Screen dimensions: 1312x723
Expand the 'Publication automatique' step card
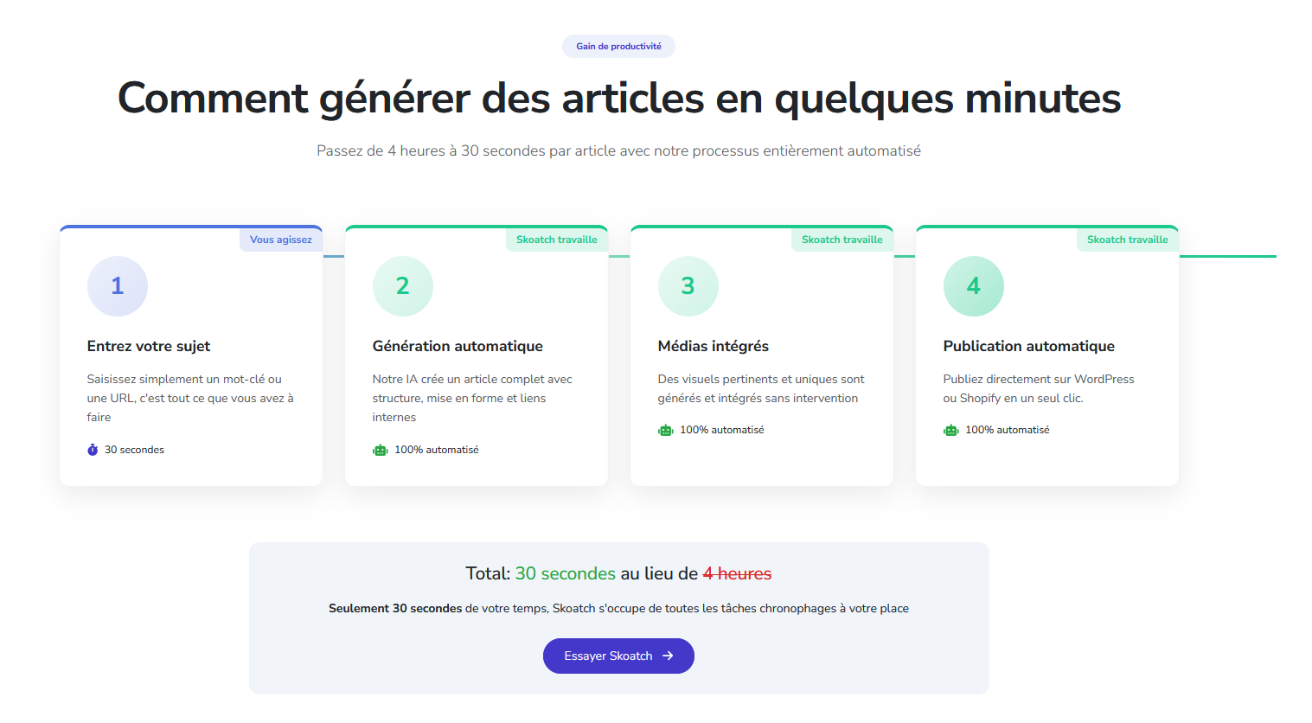click(1046, 355)
